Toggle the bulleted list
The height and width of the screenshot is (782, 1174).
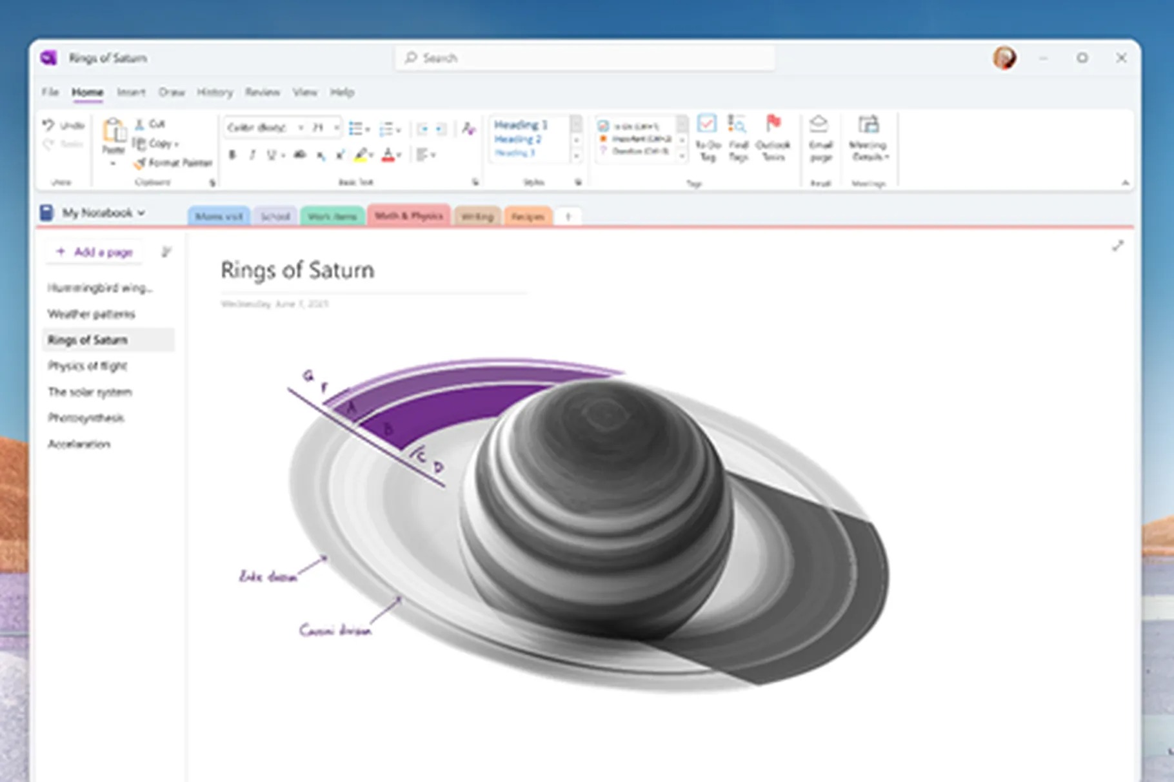[x=355, y=127]
